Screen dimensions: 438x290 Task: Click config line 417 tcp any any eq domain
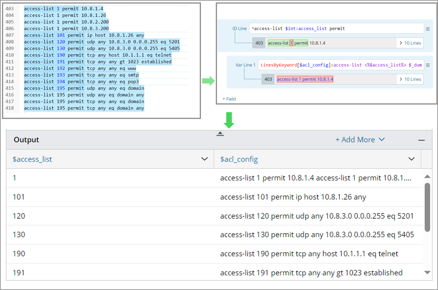[84, 101]
